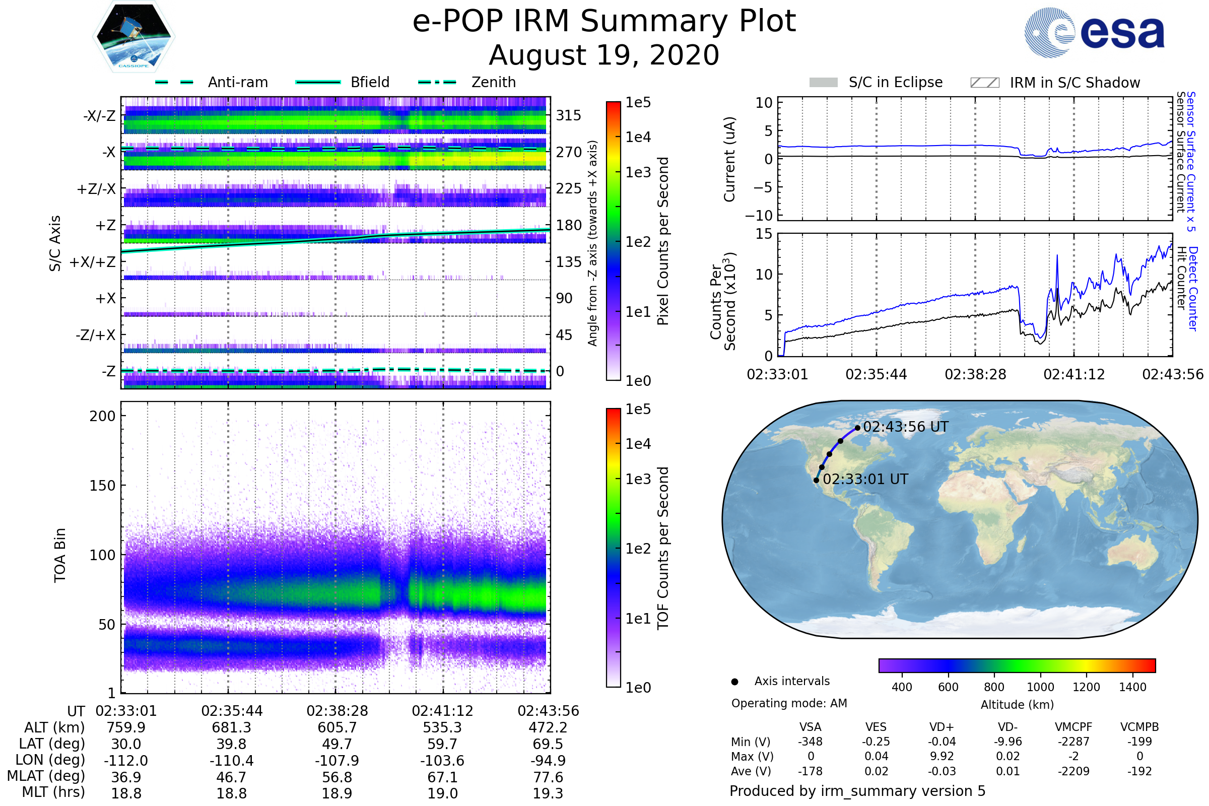Click the black Axis intervals legend dot

734,682
